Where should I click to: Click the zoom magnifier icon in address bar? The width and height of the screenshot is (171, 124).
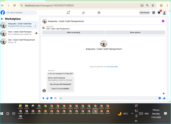tap(147, 5)
